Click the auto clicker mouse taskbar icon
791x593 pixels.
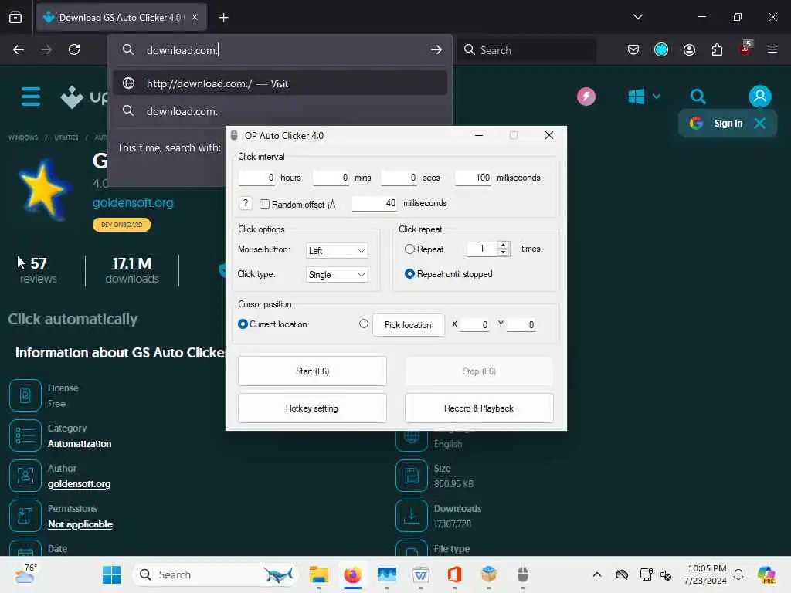pos(523,574)
